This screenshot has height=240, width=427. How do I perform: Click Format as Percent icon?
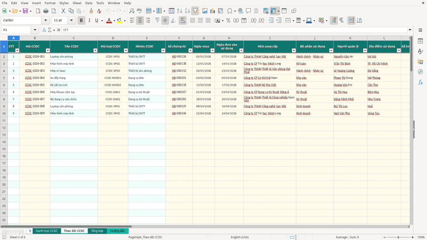coord(228,21)
